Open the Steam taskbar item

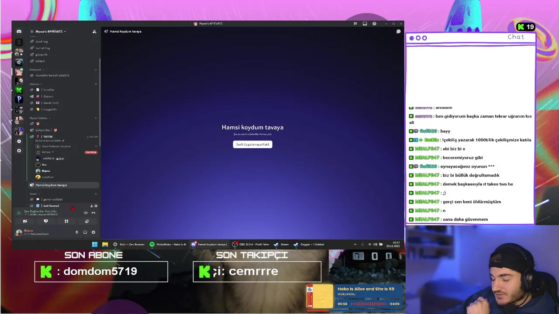281,244
